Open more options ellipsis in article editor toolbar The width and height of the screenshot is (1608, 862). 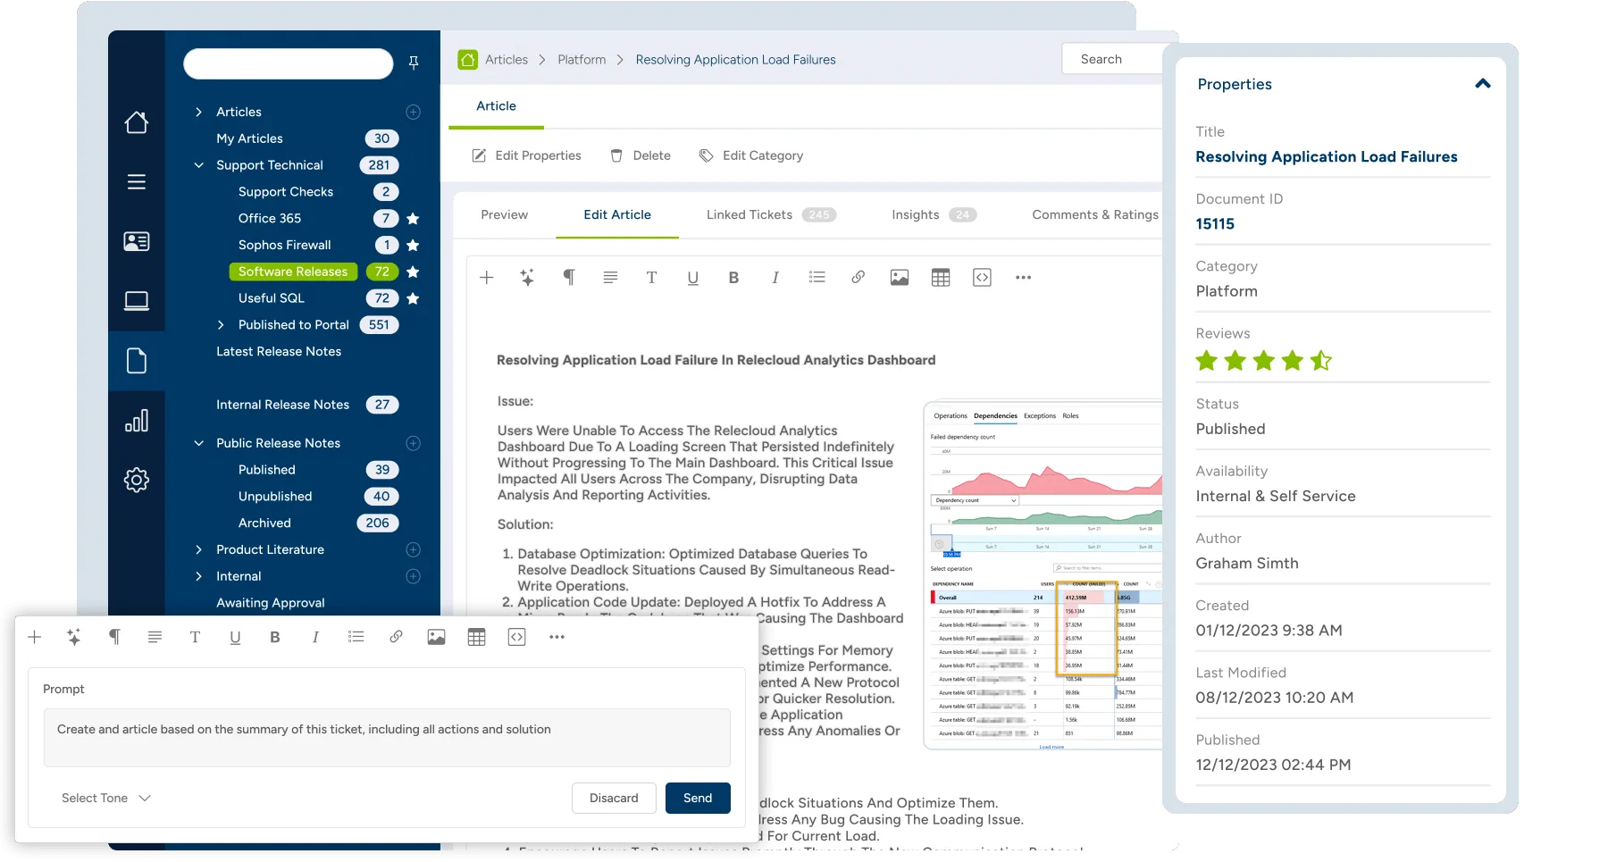[x=1024, y=278]
